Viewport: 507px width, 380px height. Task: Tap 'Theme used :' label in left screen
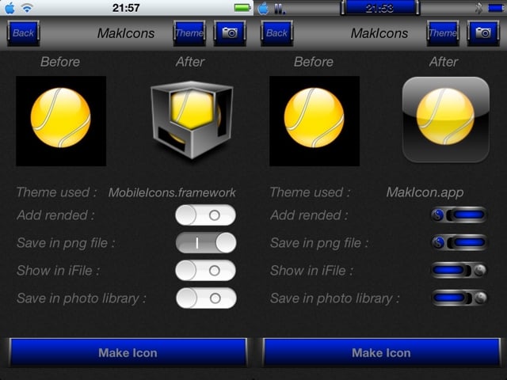56,192
